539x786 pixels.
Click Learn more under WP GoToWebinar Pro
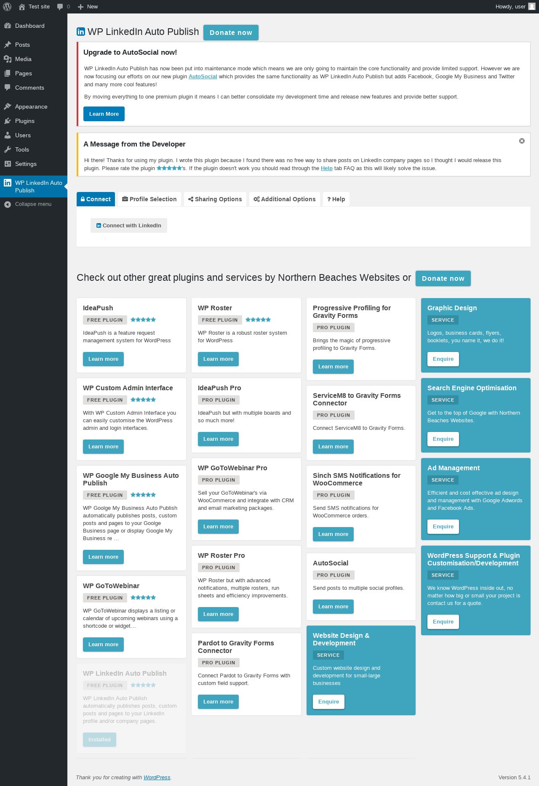218,527
